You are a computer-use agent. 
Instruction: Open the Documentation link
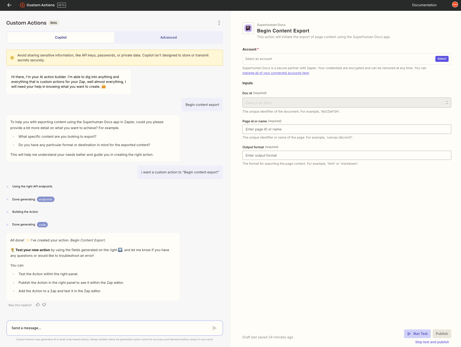(424, 5)
